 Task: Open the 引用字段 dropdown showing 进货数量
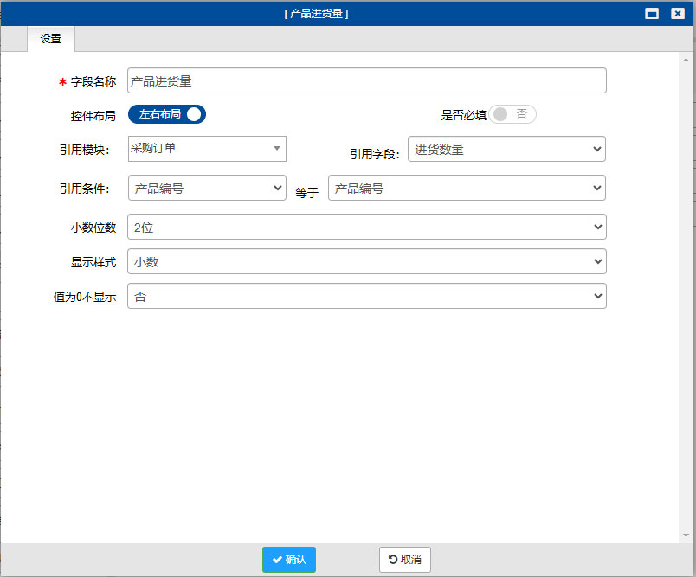(x=506, y=149)
